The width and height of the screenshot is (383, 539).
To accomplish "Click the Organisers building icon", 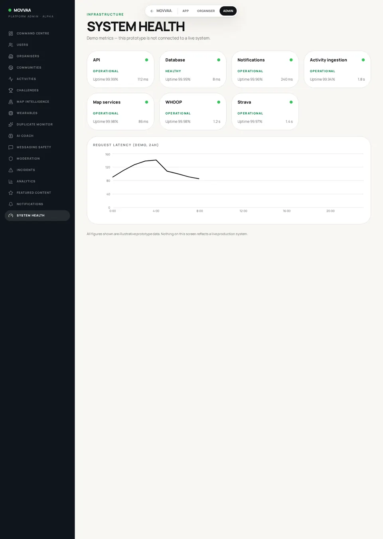I will (11, 56).
